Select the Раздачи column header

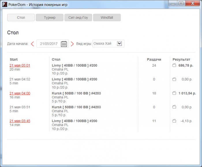154,59
